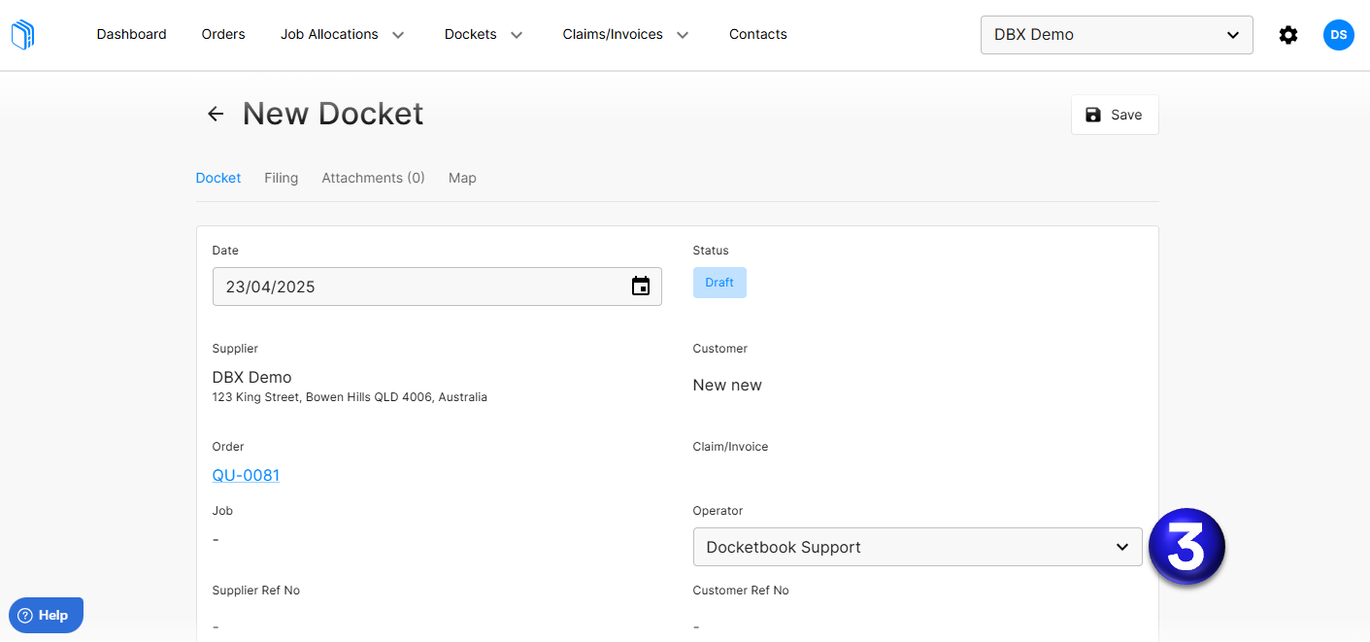1370x642 pixels.
Task: Click the Contacts menu item
Action: [757, 34]
